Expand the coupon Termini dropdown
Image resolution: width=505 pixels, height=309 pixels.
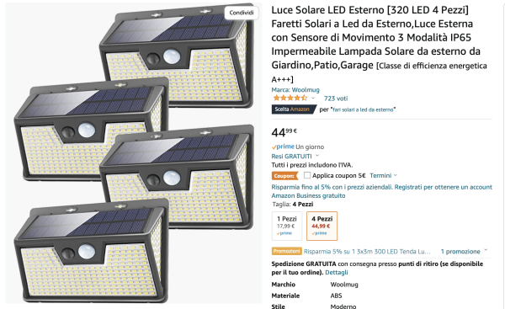click(x=383, y=176)
